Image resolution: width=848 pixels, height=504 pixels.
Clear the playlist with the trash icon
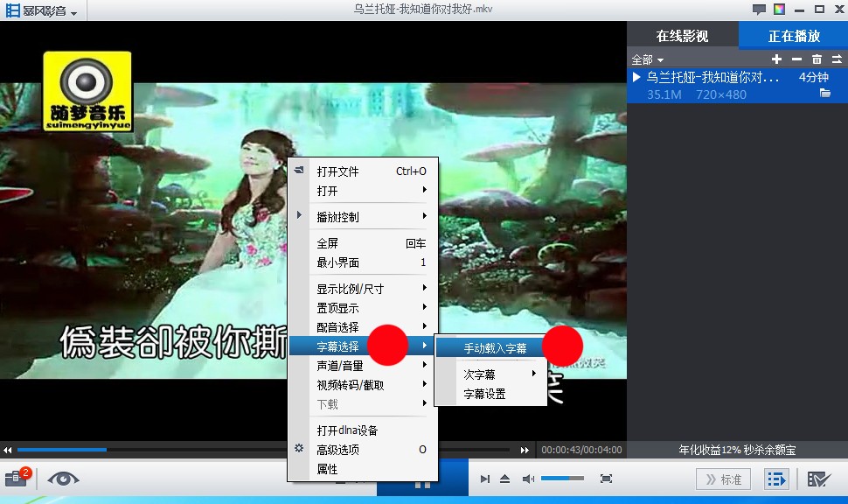pos(817,59)
